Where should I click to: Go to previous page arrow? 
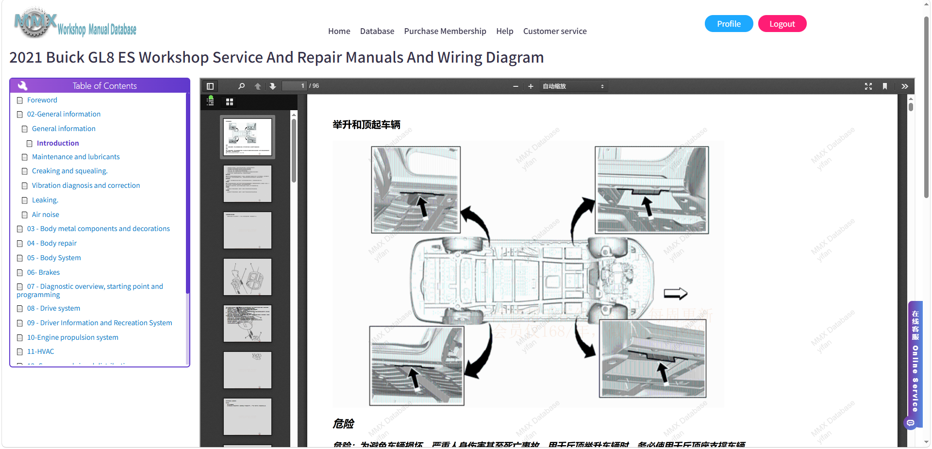point(258,86)
